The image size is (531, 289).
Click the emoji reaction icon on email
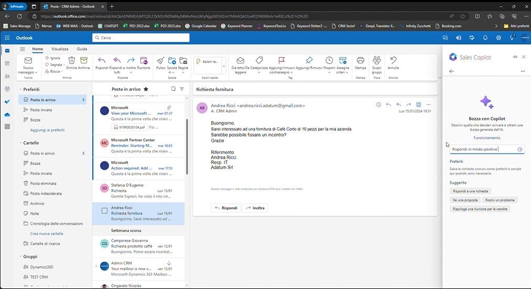click(x=378, y=105)
